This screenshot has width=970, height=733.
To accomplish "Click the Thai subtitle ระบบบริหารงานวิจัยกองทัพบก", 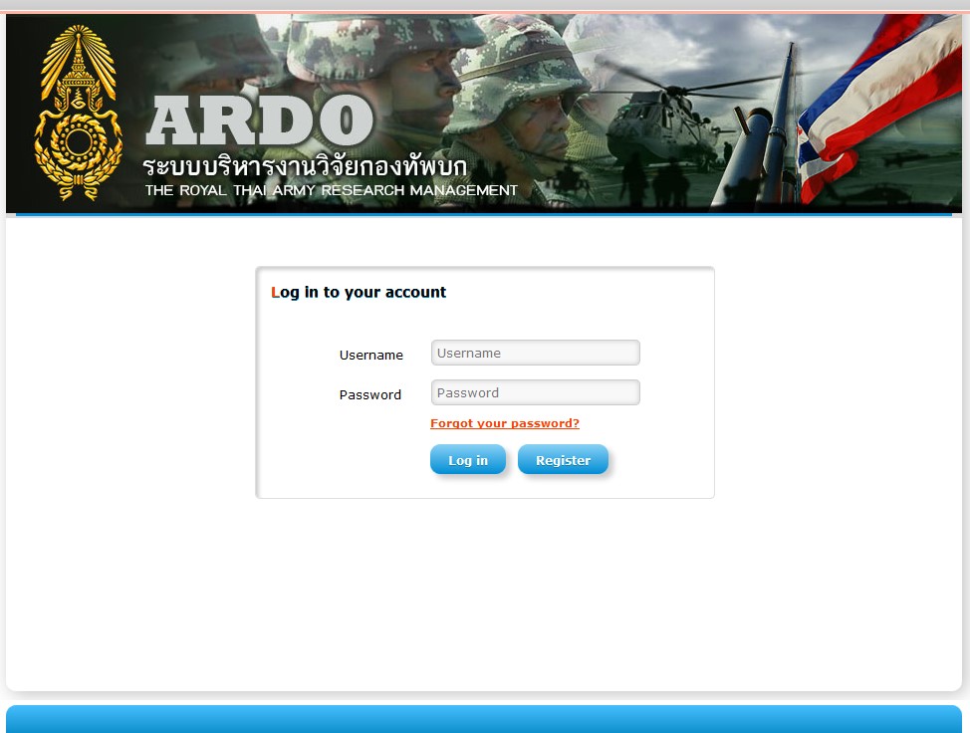I will click(x=305, y=165).
